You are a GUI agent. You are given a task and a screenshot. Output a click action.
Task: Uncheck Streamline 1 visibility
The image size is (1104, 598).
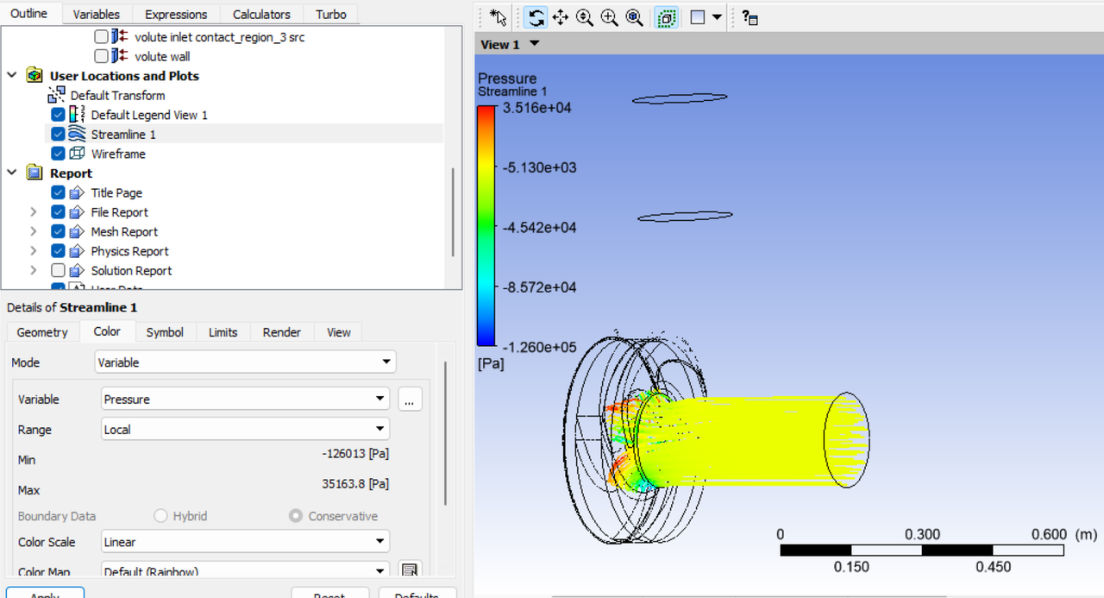(x=58, y=134)
